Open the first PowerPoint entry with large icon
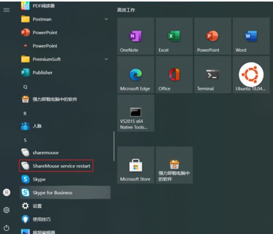The height and width of the screenshot is (234, 273). coord(65,33)
